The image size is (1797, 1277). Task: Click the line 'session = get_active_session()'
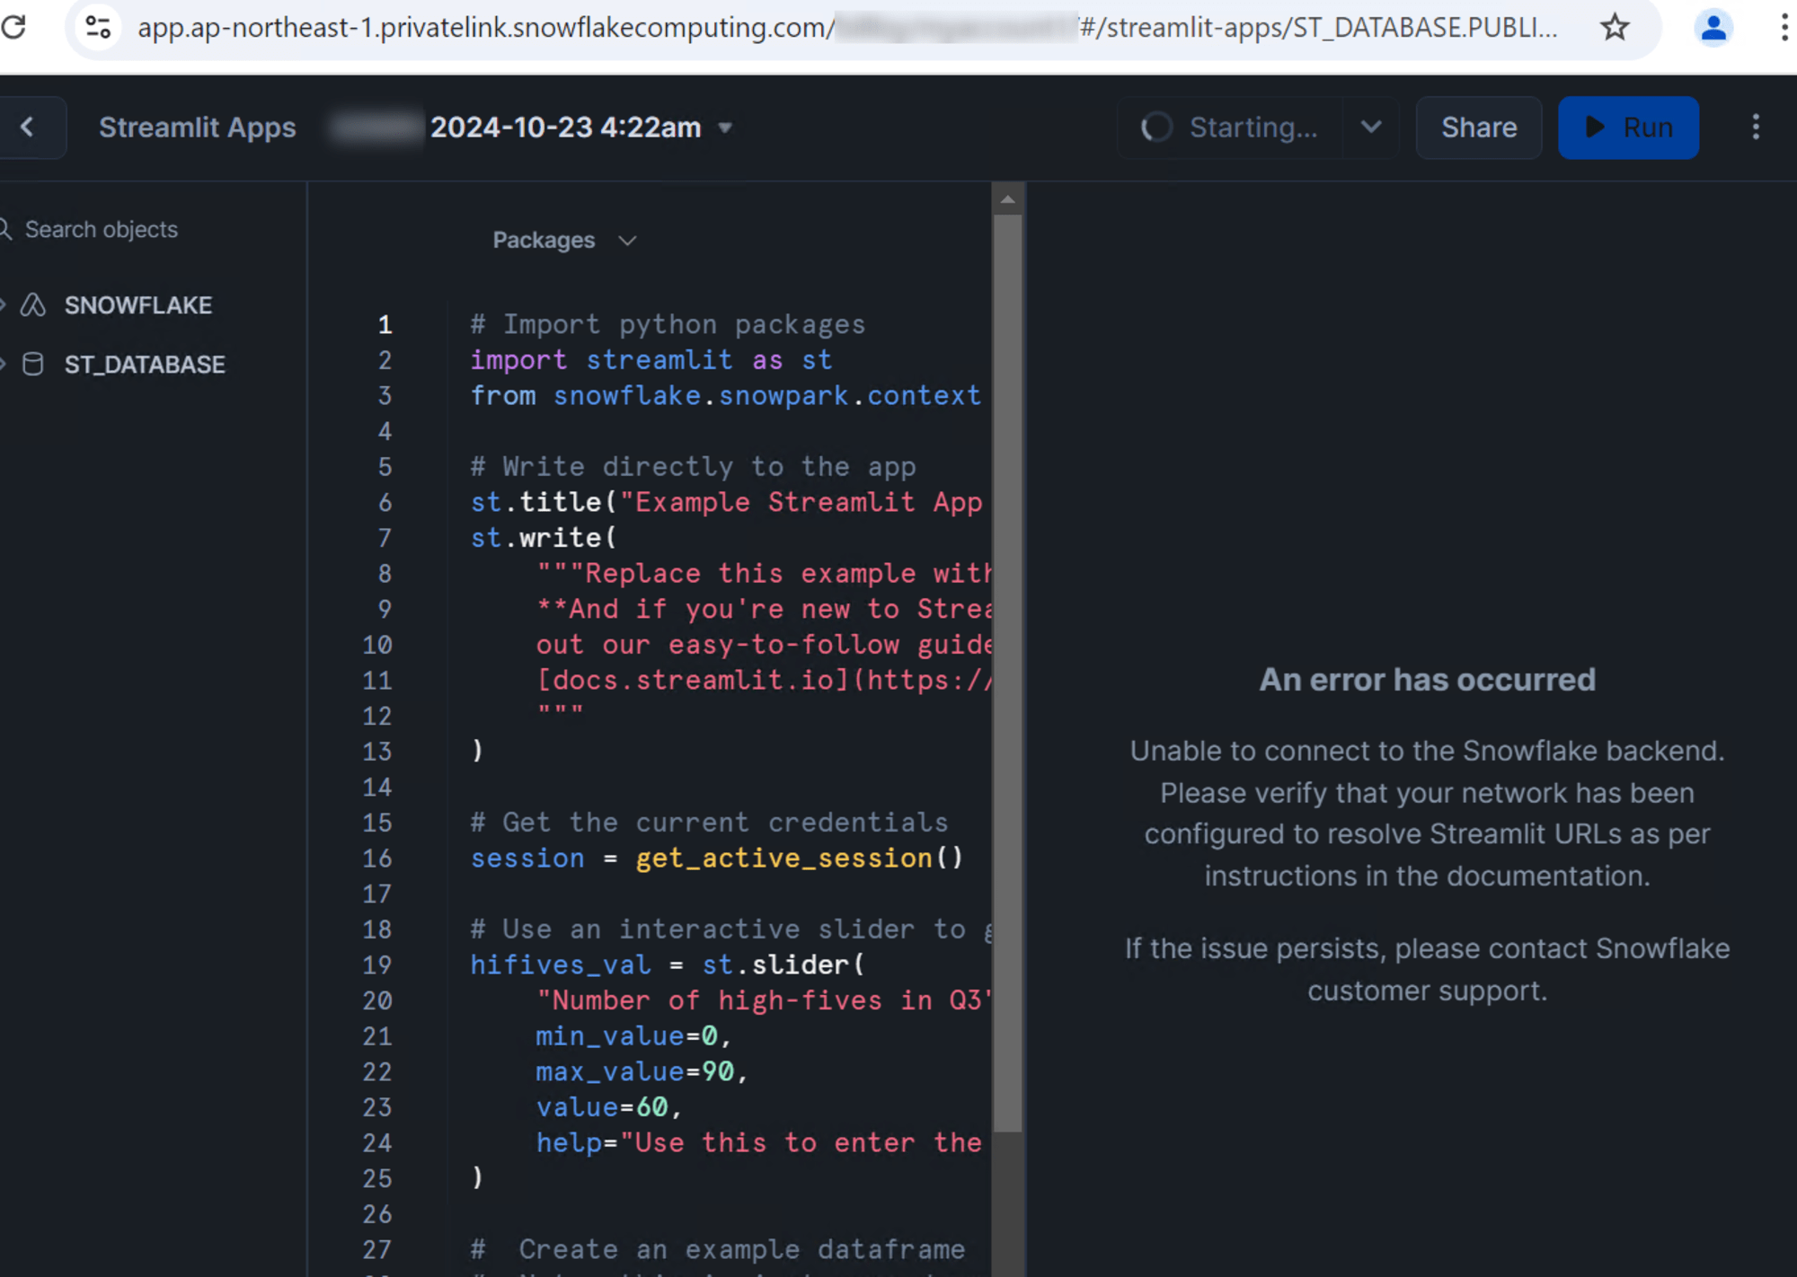tap(717, 859)
